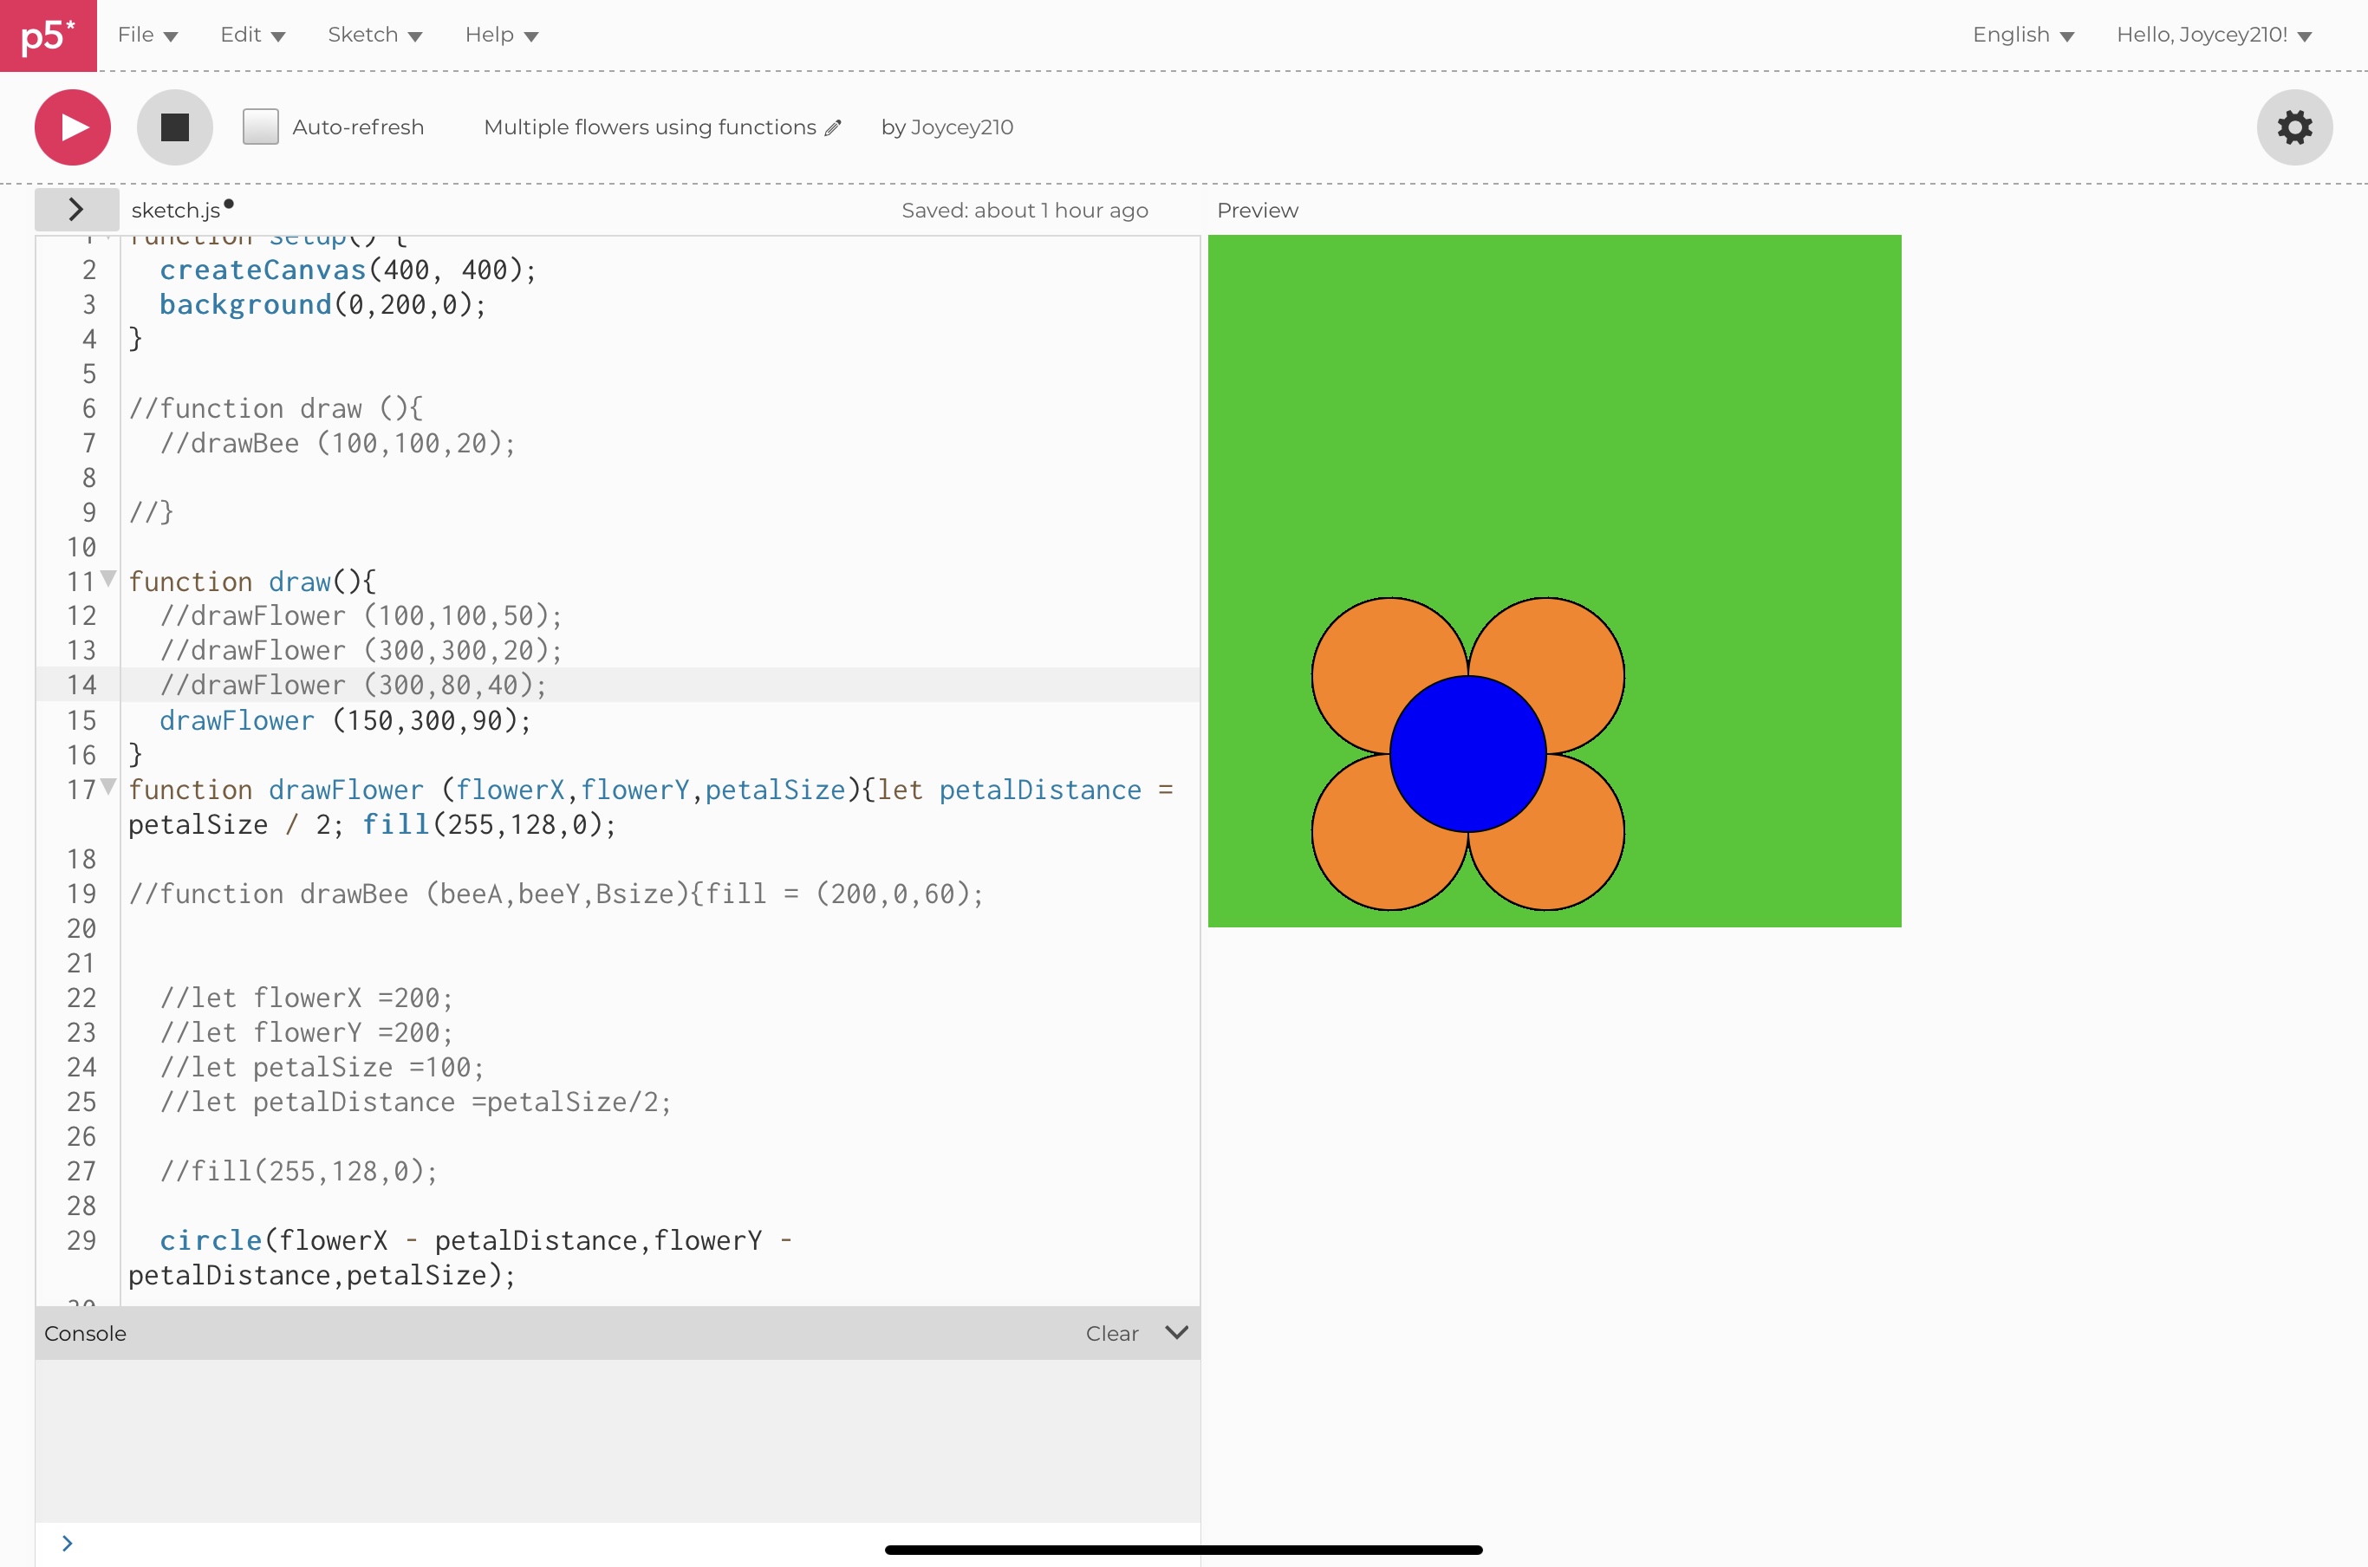
Task: Click '//let flowerY =200;' on line 23
Action: pyautogui.click(x=307, y=1032)
